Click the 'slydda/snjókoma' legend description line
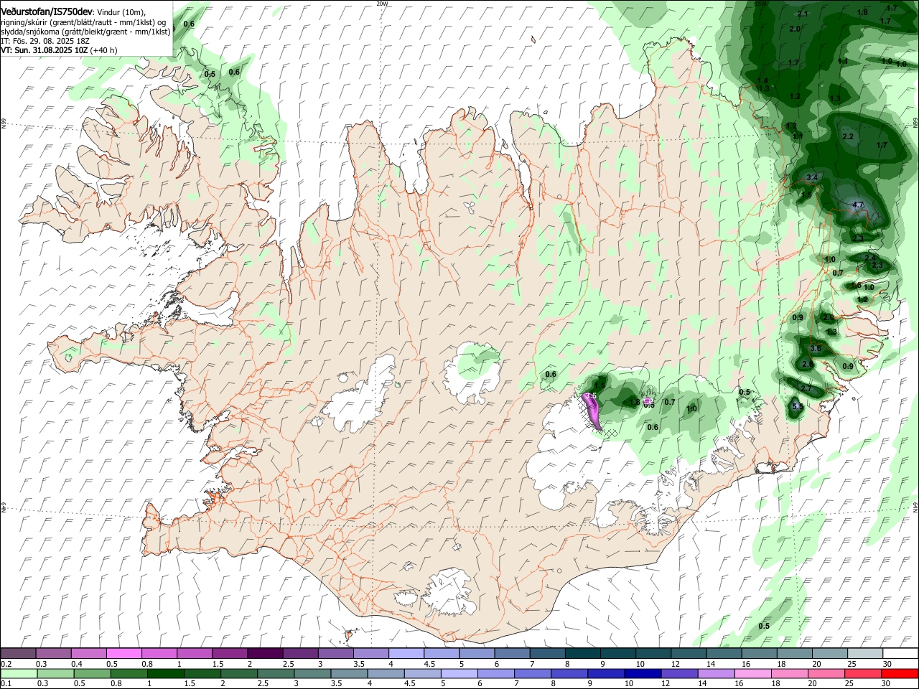919x689 pixels. (x=85, y=32)
